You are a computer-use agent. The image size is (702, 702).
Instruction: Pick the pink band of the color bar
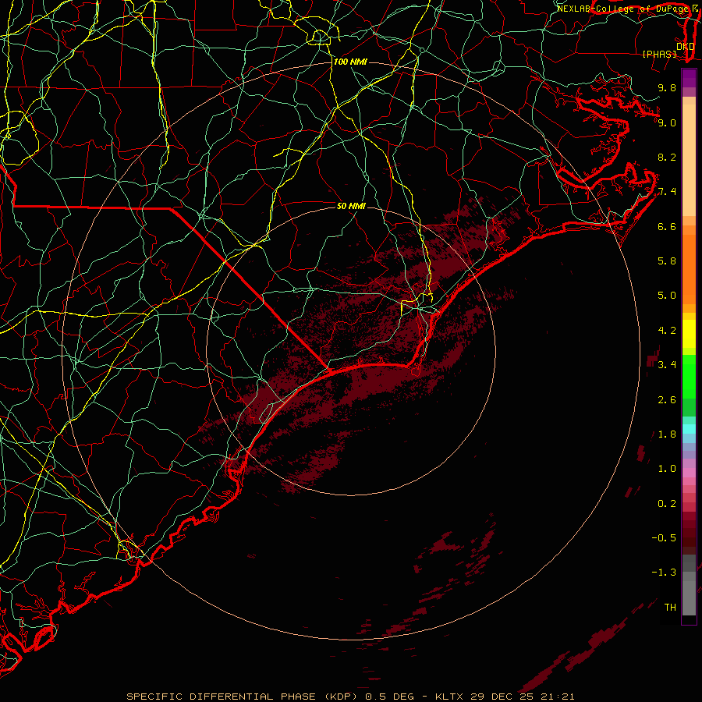(689, 473)
